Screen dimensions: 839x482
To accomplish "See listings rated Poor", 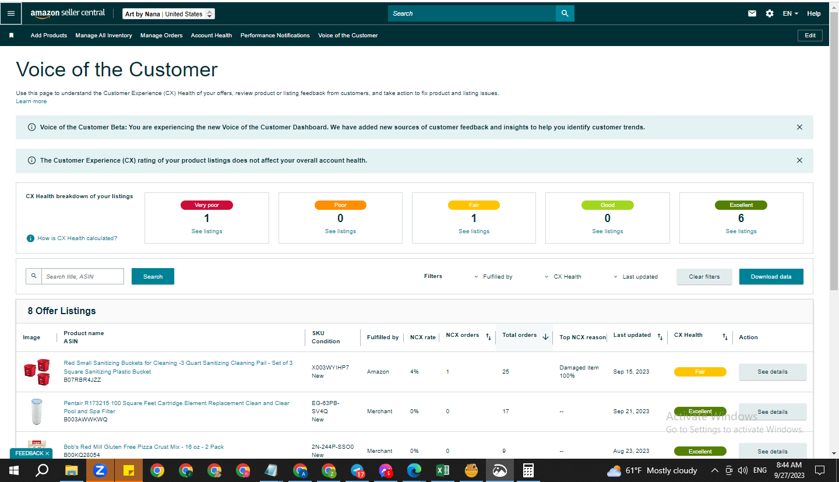I will pos(340,231).
